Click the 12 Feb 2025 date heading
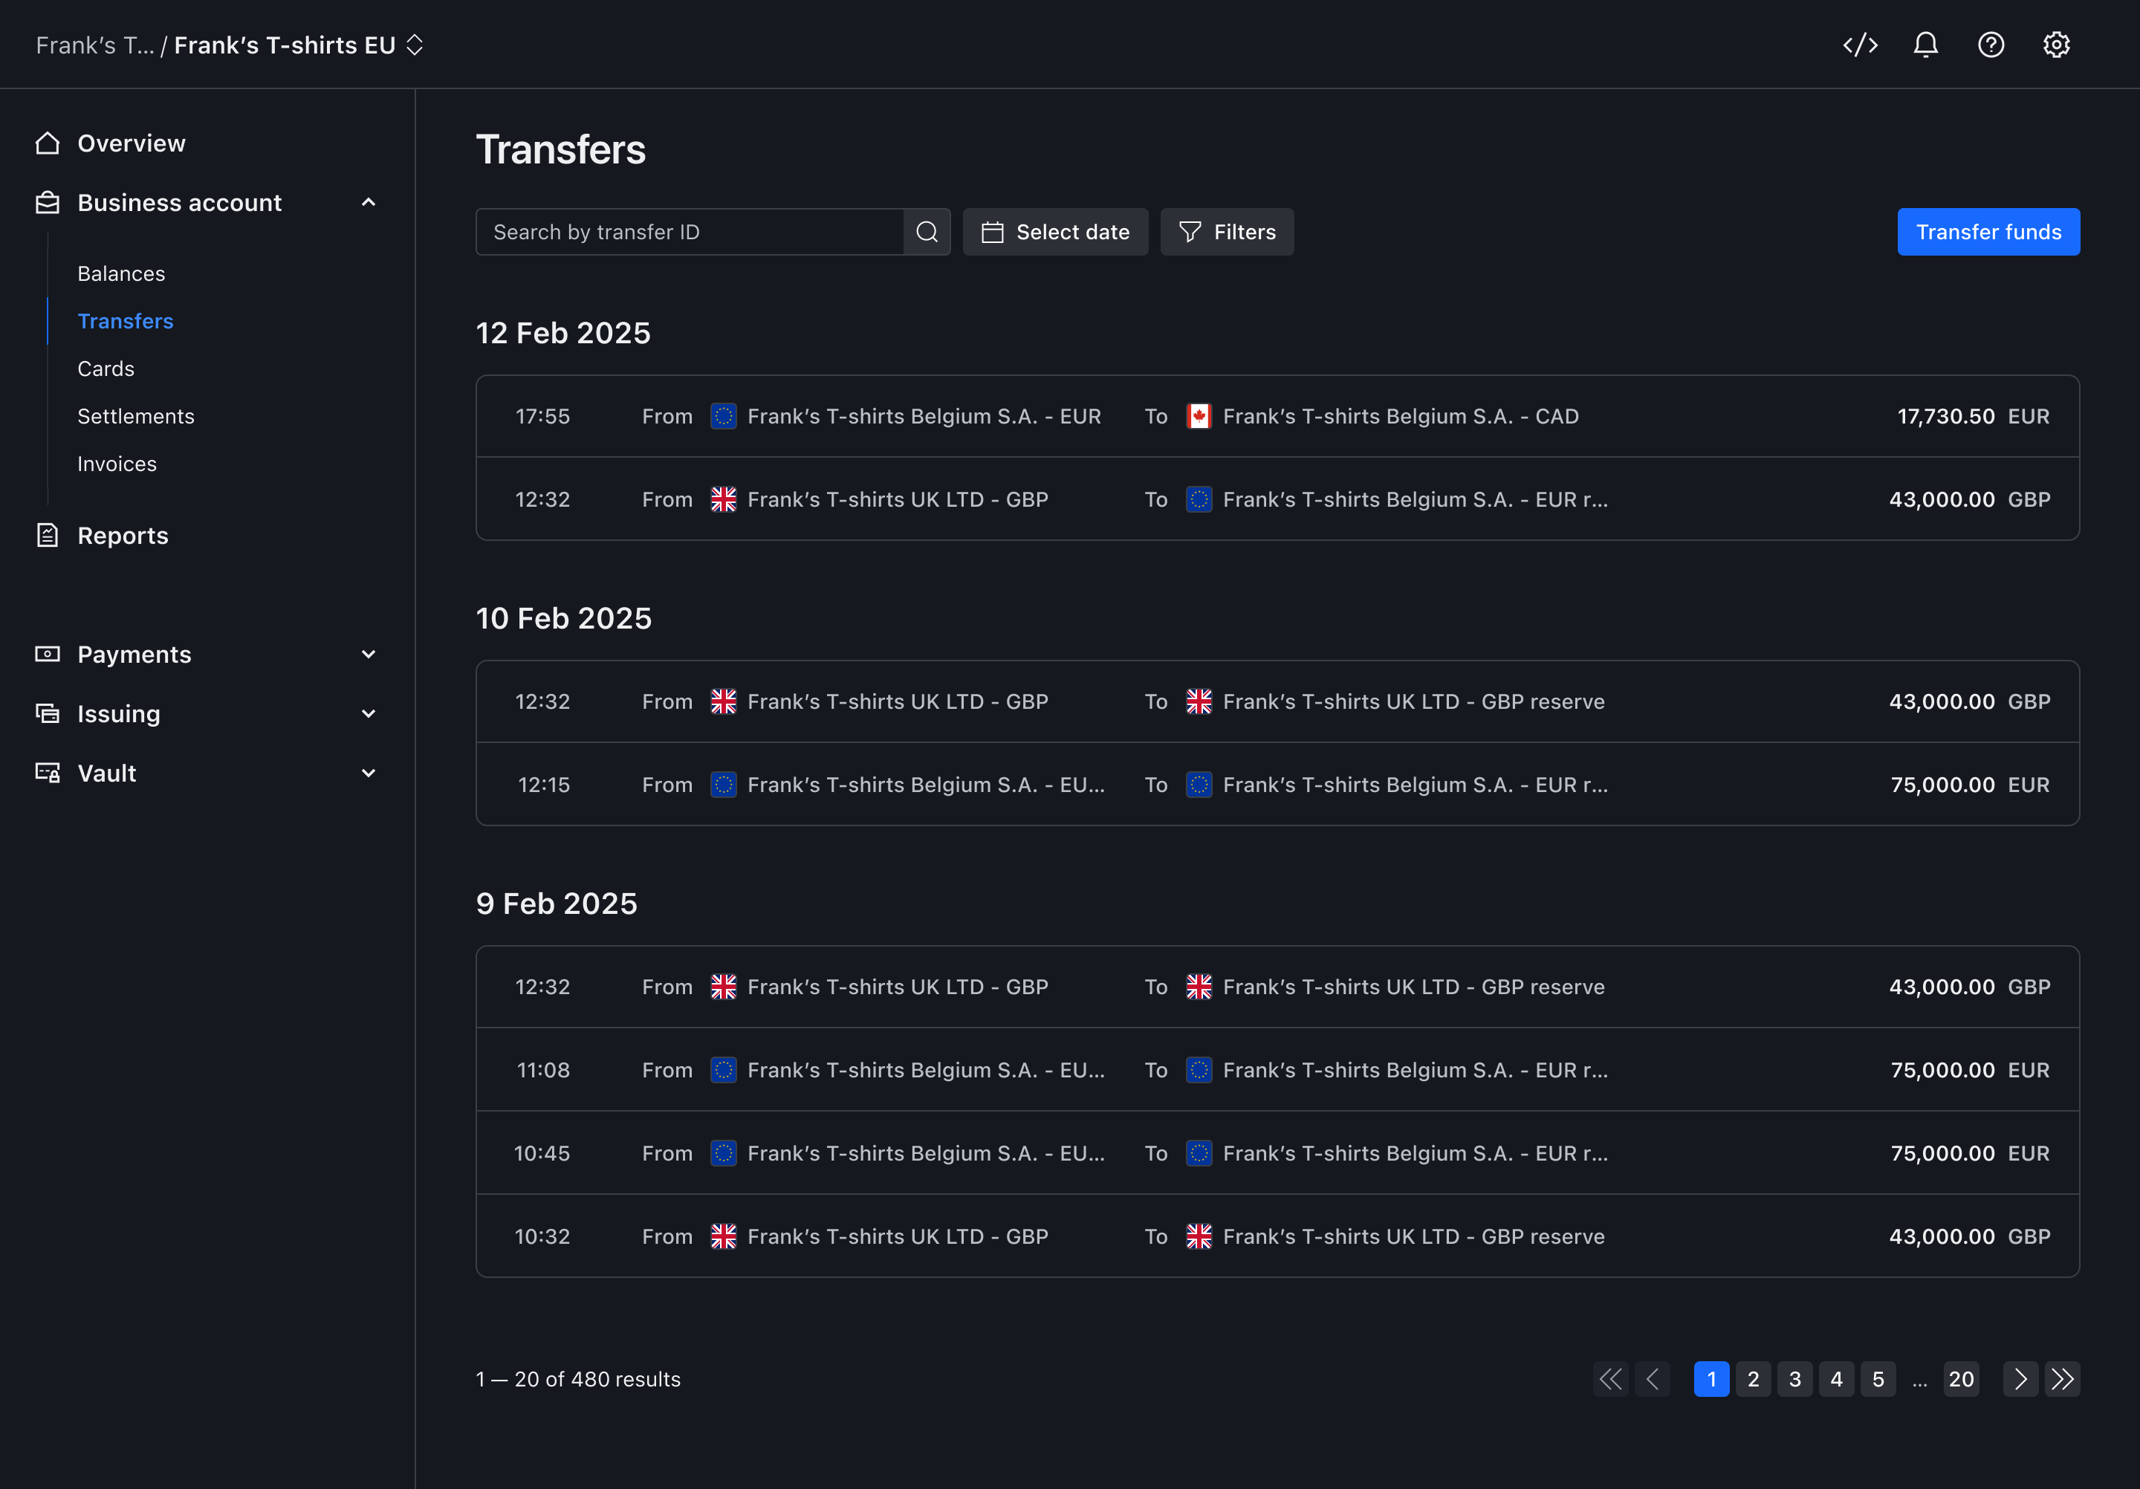2140x1489 pixels. pyautogui.click(x=563, y=334)
